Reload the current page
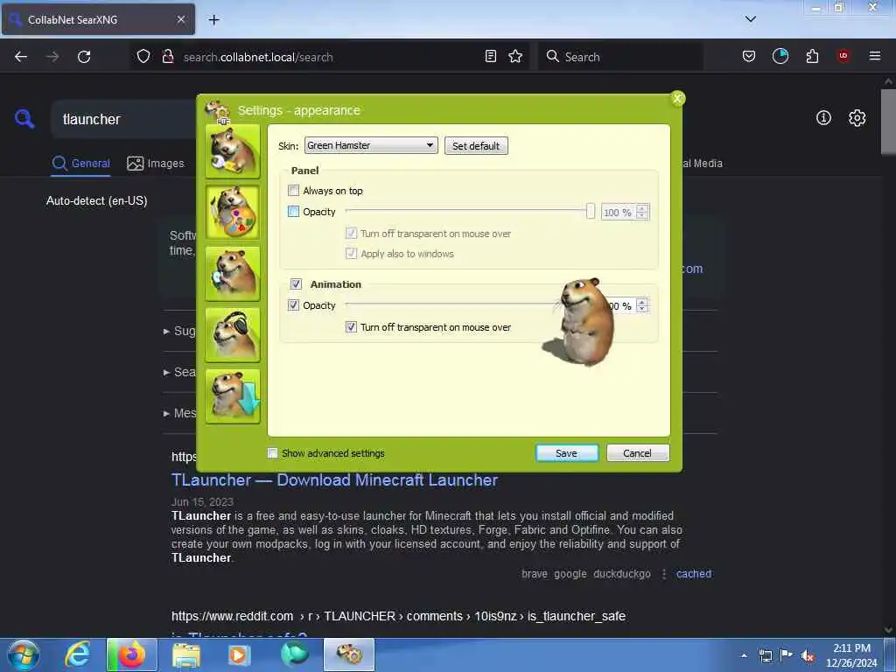The width and height of the screenshot is (896, 672). tap(84, 57)
